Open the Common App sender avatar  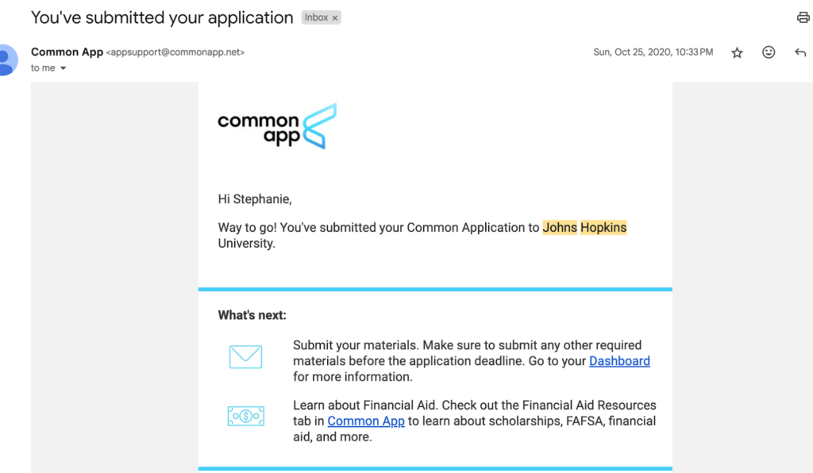[x=6, y=60]
